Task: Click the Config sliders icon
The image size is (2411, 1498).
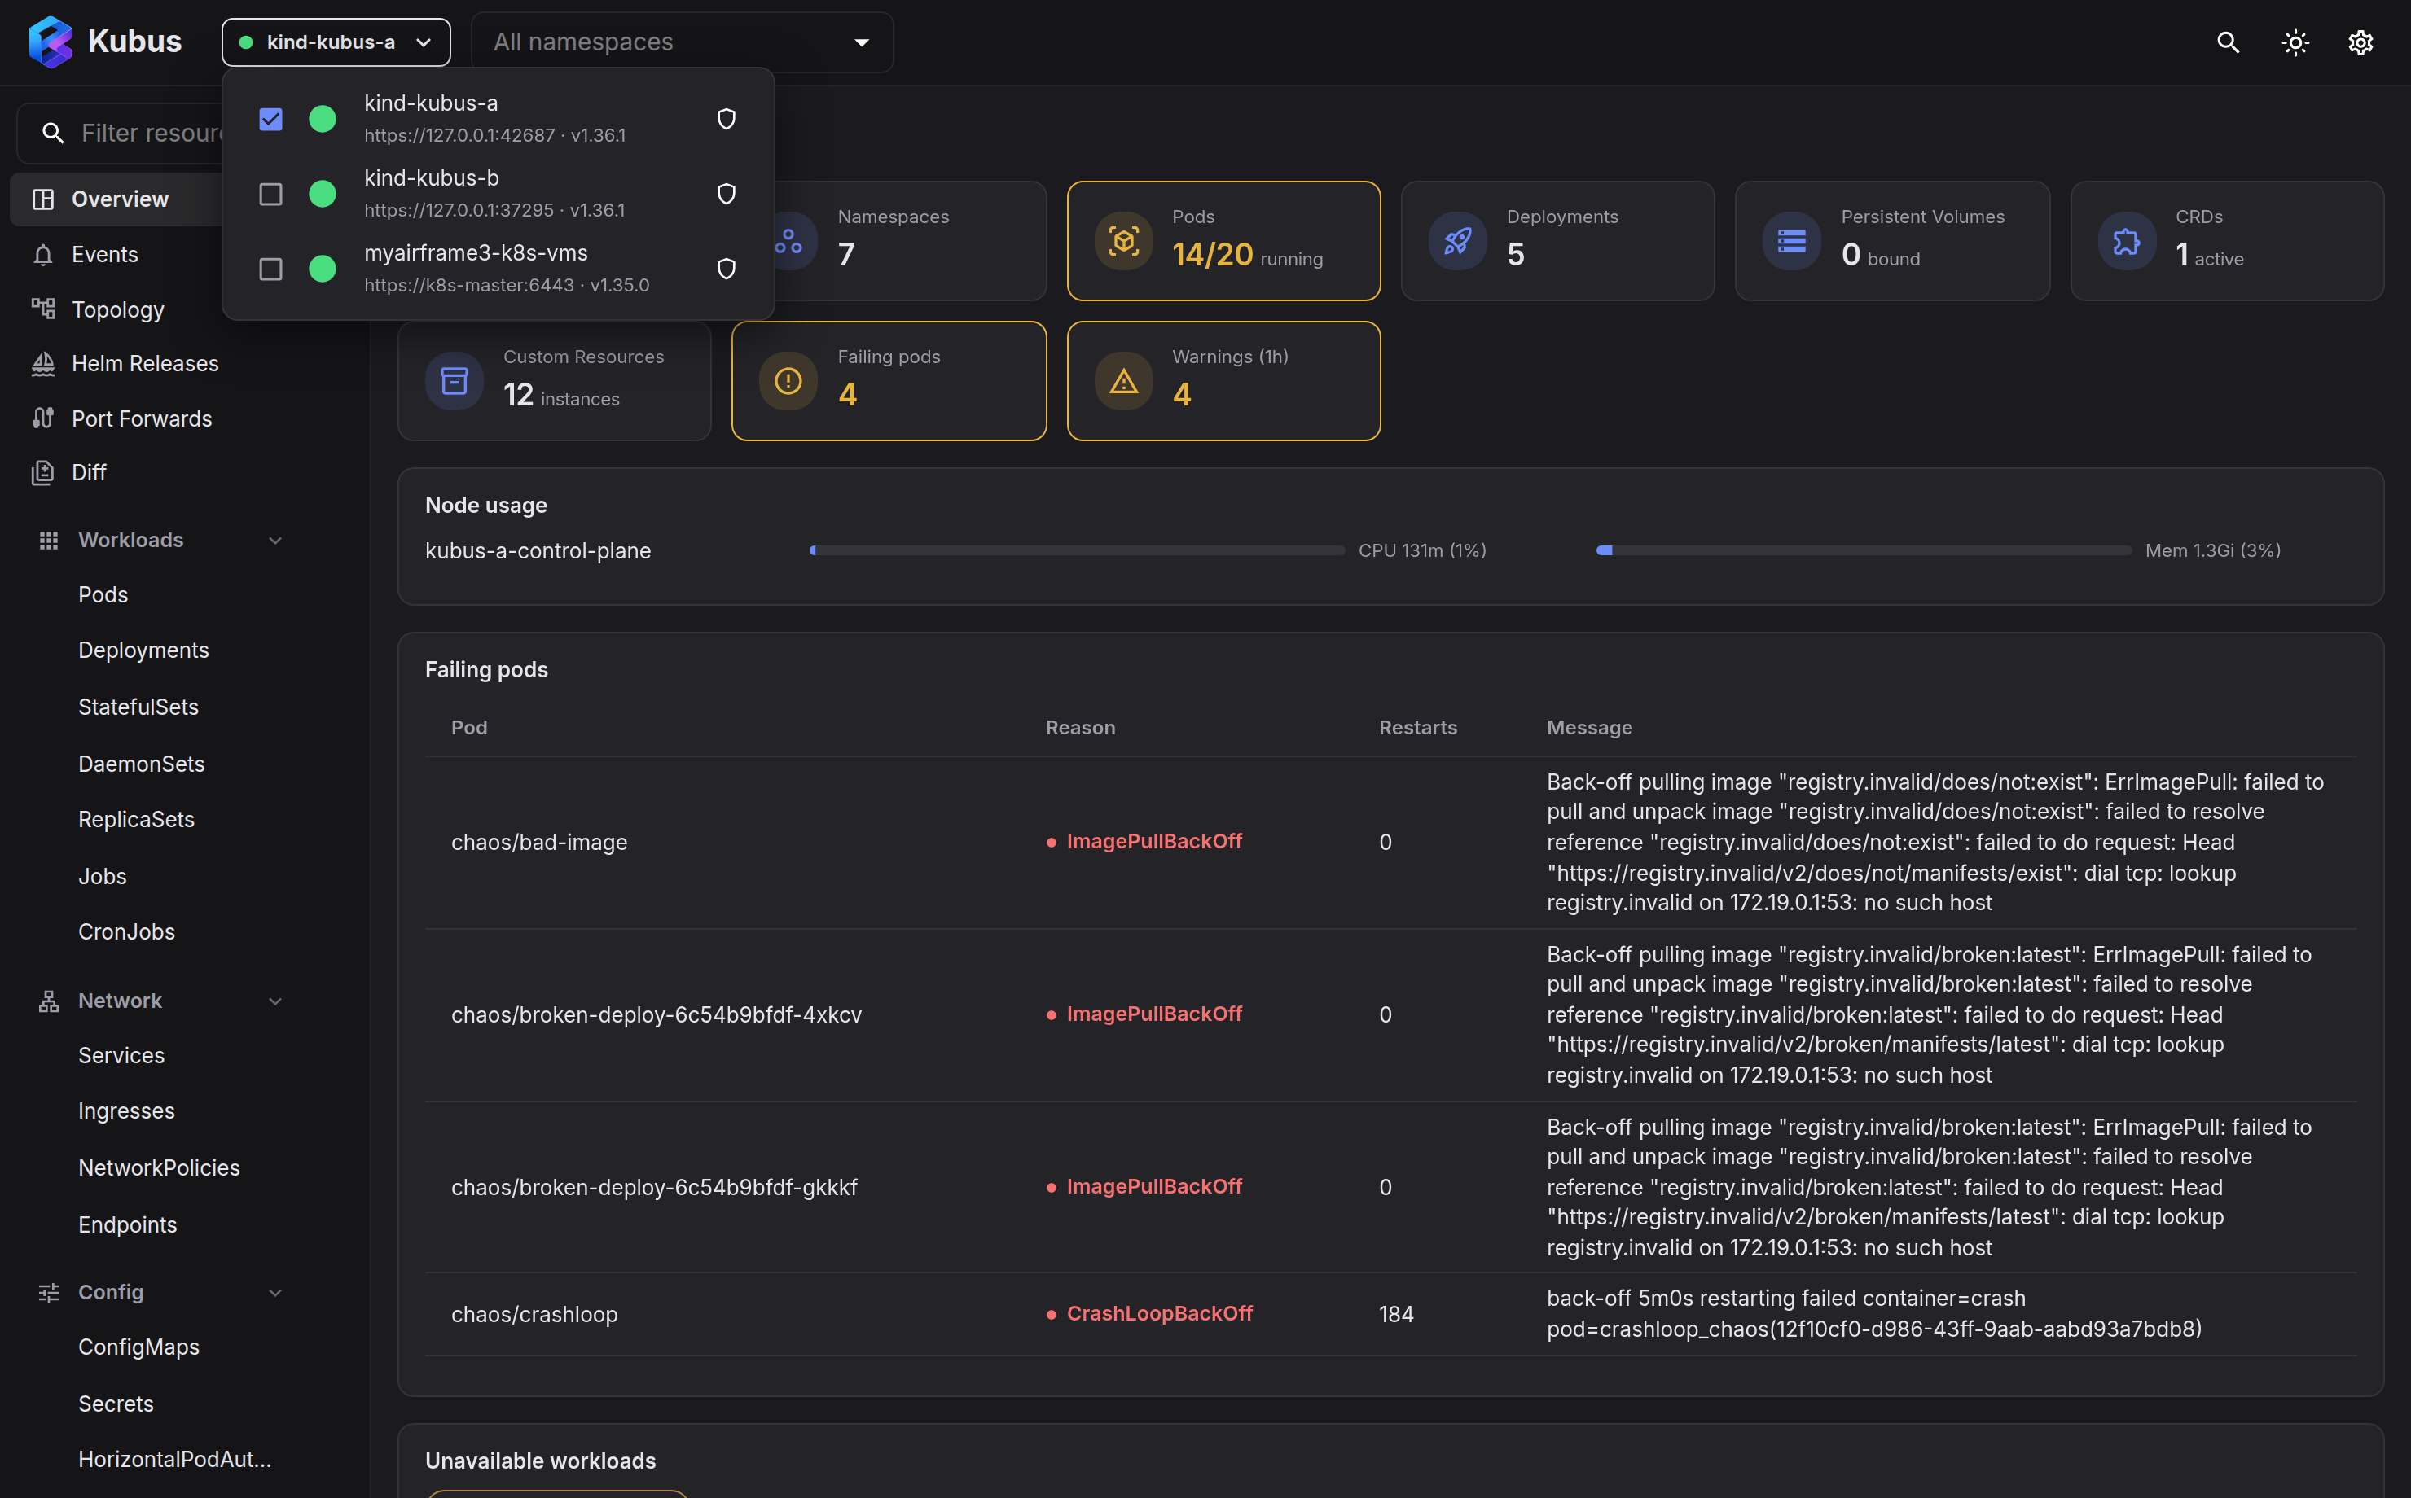Action: (x=49, y=1292)
